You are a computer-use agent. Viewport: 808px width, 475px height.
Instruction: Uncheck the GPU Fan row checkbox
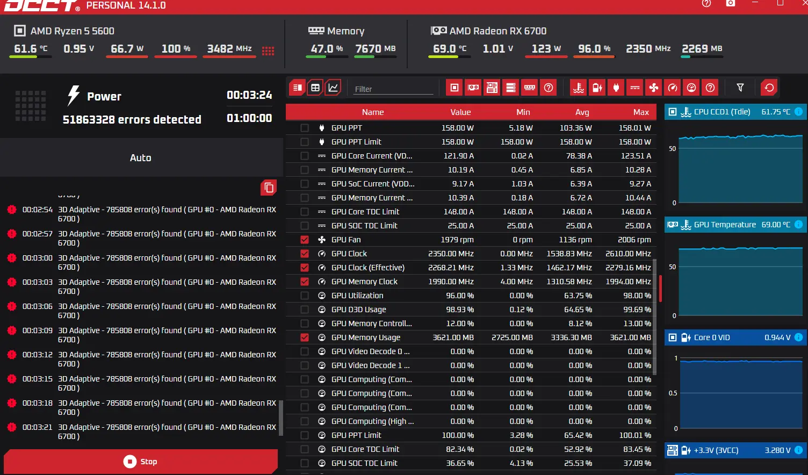[x=305, y=240]
